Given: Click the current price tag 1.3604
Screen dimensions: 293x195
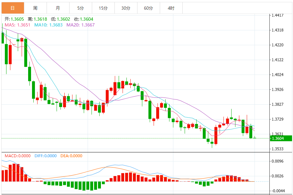Looking at the screenshot, I should pyautogui.click(x=281, y=138).
